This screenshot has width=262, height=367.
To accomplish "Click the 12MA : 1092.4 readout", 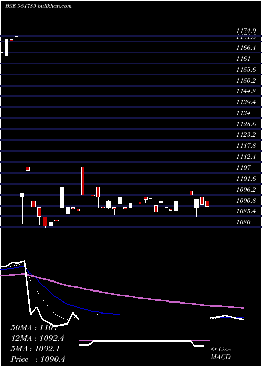I will [37, 338].
